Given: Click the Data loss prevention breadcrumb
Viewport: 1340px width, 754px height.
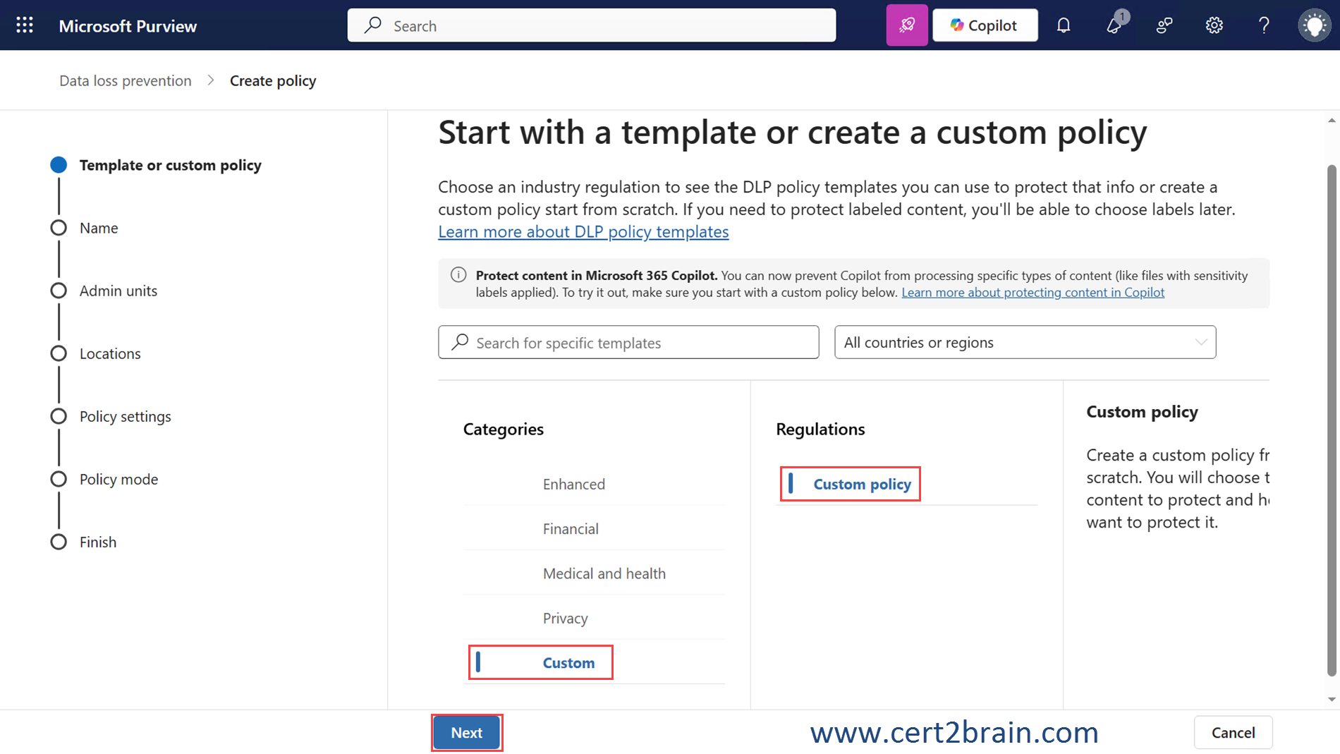Looking at the screenshot, I should click(126, 80).
